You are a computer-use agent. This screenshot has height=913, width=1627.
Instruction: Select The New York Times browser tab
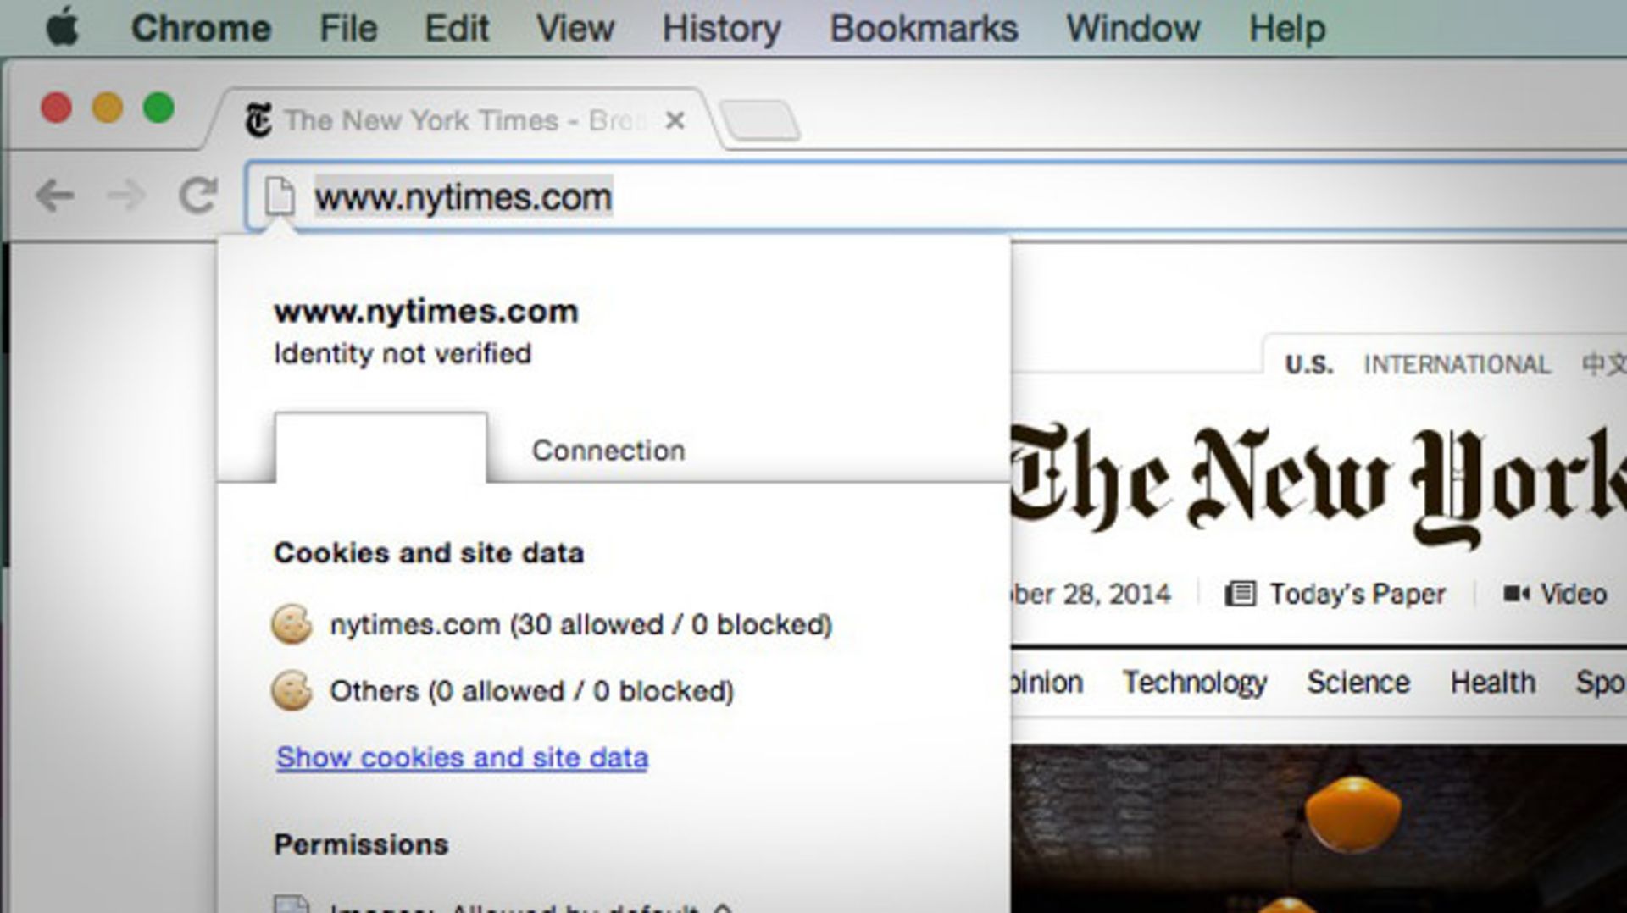tap(464, 120)
